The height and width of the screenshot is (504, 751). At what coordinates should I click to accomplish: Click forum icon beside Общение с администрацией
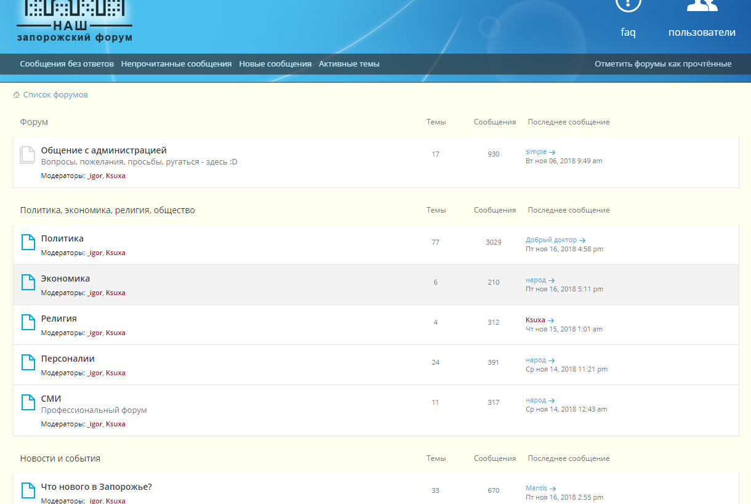tap(27, 155)
